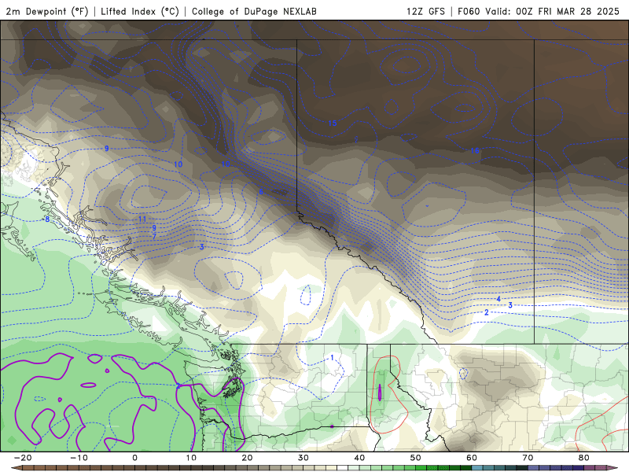Click the contour label "4" on the map
The image size is (629, 472).
pos(498,299)
